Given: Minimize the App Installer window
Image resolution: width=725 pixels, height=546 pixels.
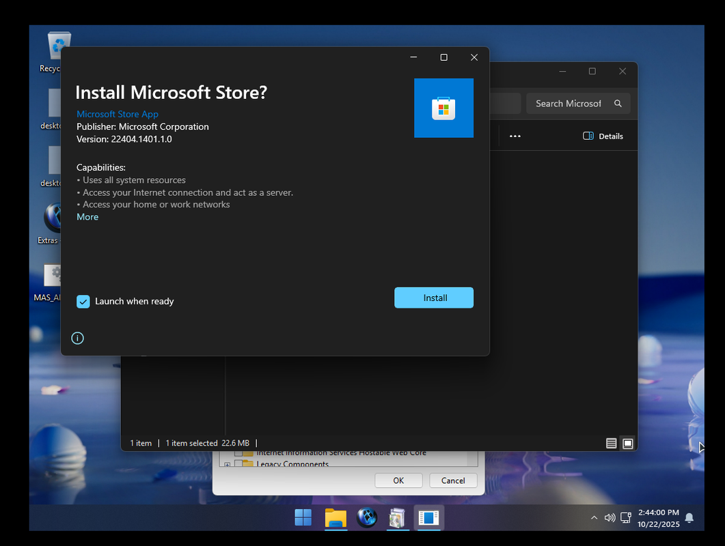Looking at the screenshot, I should click(x=414, y=57).
